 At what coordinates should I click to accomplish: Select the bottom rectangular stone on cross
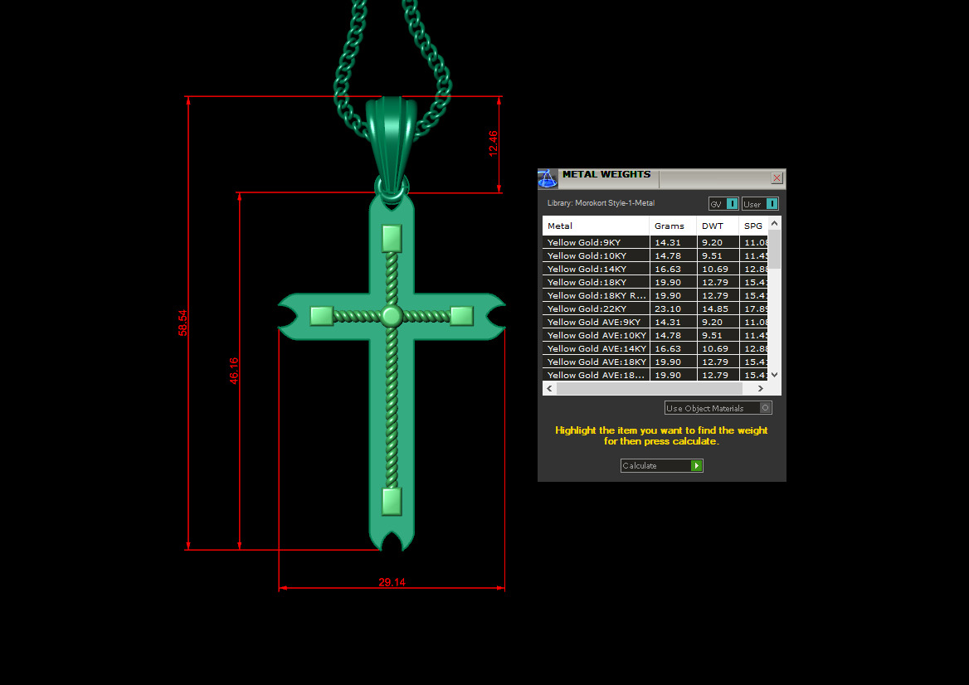[392, 502]
